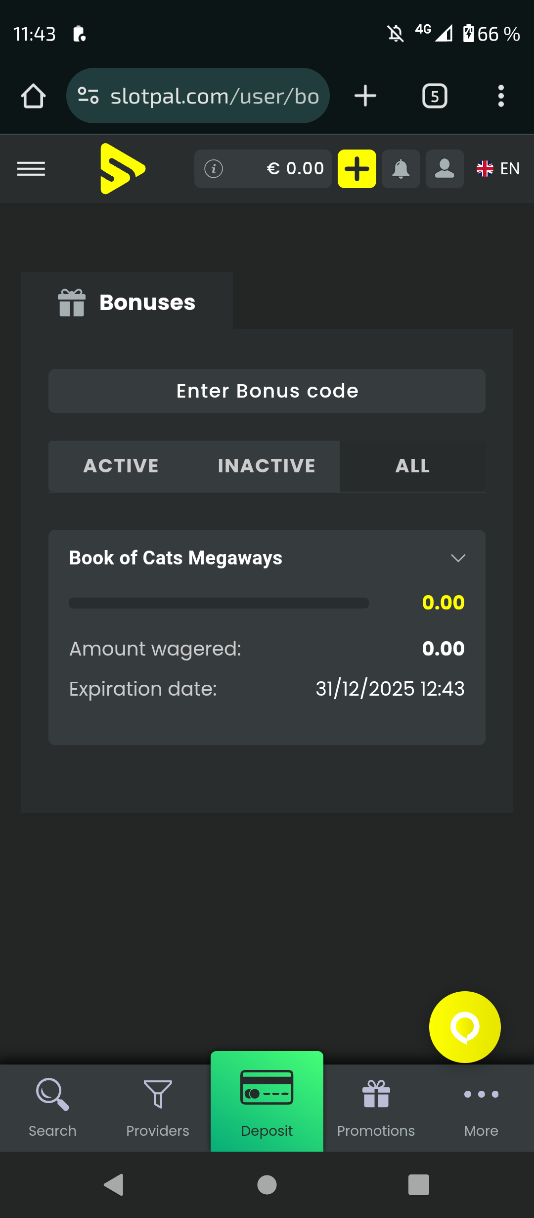Open the yellow live chat bubble
Screen dimensions: 534x1218
pyautogui.click(x=465, y=1027)
